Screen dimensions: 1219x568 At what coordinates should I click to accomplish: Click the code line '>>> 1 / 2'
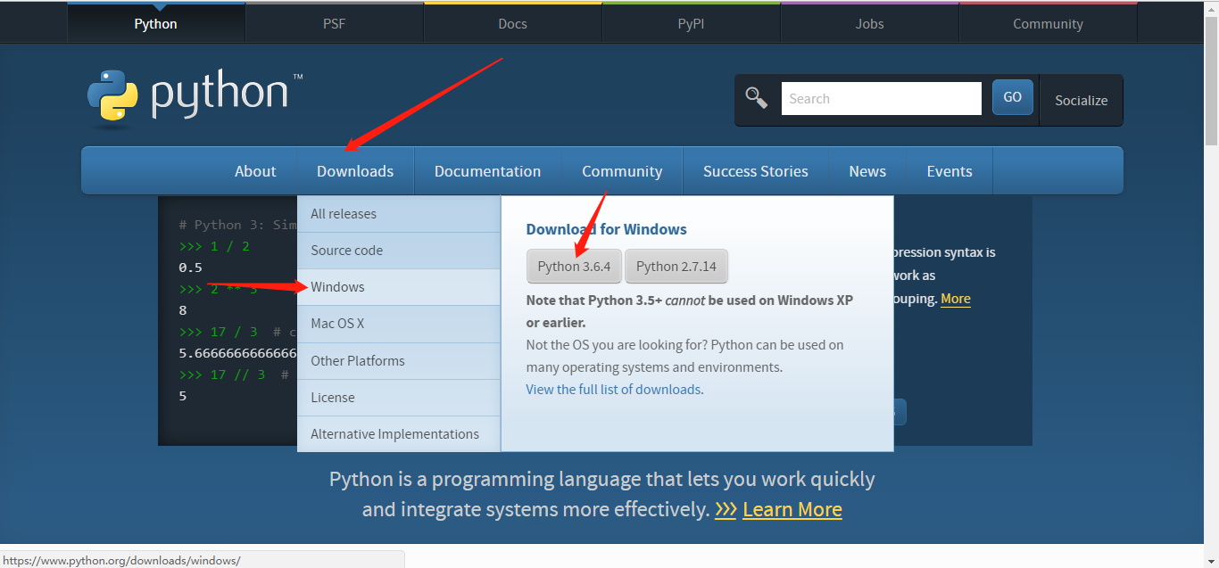click(x=214, y=246)
